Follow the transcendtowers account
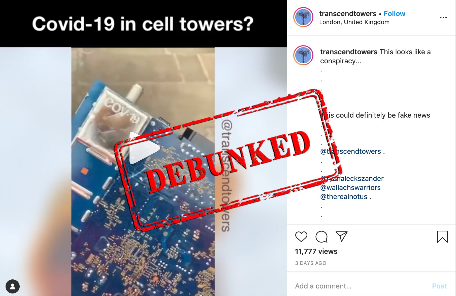The image size is (456, 296). (x=394, y=14)
